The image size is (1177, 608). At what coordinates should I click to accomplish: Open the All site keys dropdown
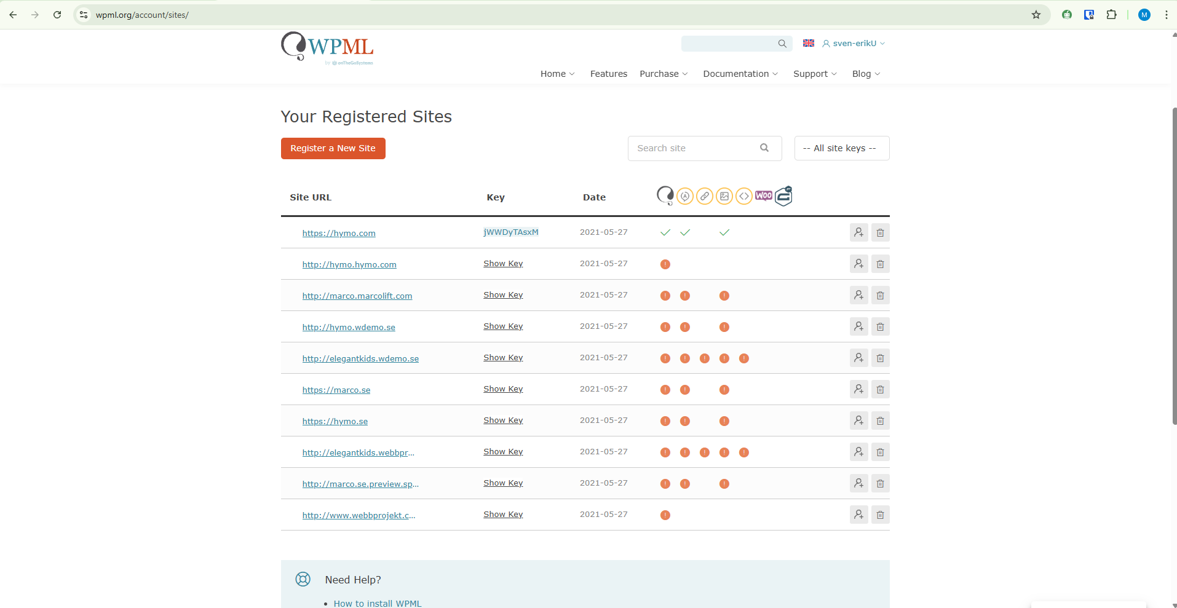(842, 148)
